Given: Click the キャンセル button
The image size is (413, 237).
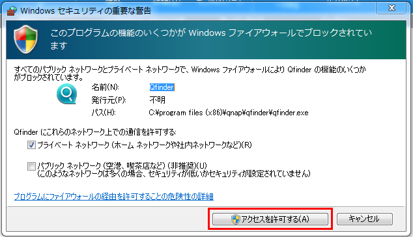Looking at the screenshot, I should (x=365, y=219).
